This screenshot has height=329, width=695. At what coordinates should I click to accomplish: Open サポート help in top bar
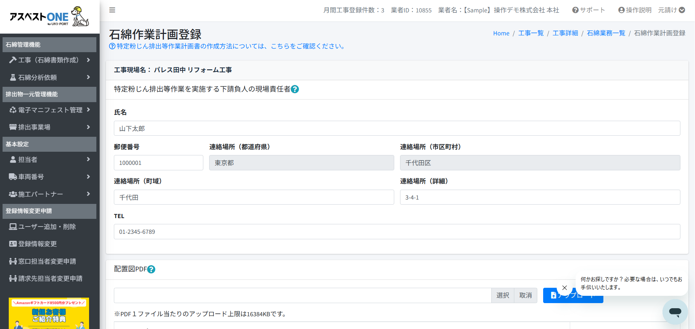(588, 10)
